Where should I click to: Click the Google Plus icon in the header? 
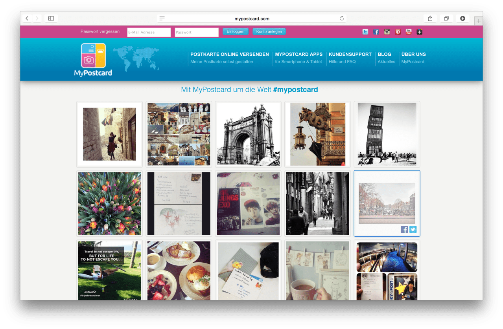pyautogui.click(x=420, y=32)
